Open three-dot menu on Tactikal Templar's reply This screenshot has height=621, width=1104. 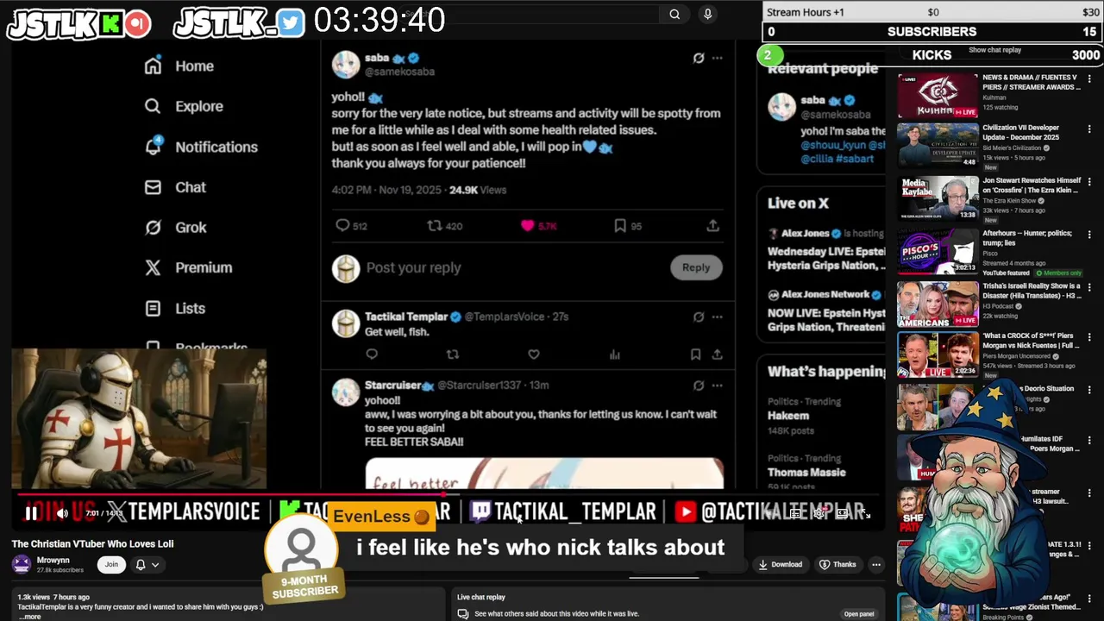[718, 317]
